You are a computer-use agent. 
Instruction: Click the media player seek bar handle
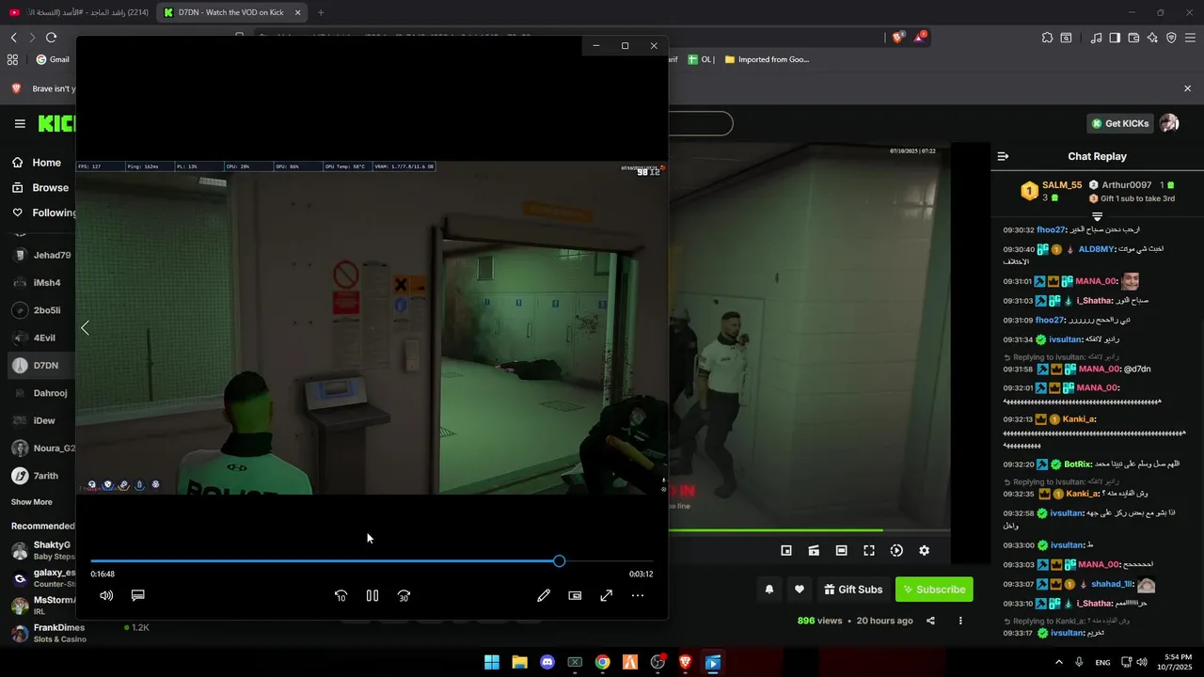(x=560, y=561)
